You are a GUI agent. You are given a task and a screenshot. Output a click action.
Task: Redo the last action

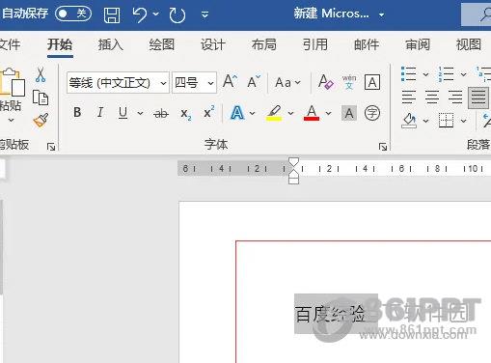point(177,14)
